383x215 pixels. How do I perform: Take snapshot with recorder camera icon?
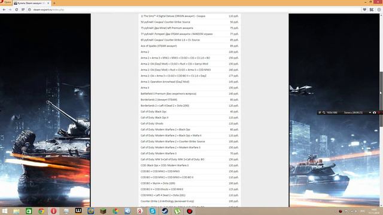374,112
